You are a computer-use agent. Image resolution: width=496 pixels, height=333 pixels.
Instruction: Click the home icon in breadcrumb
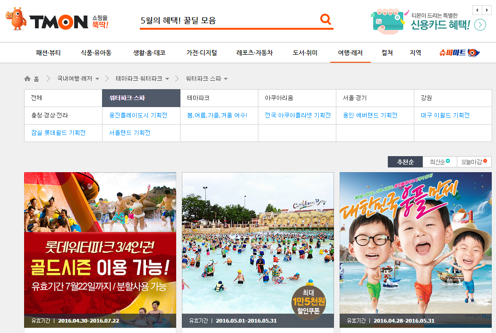(27, 79)
